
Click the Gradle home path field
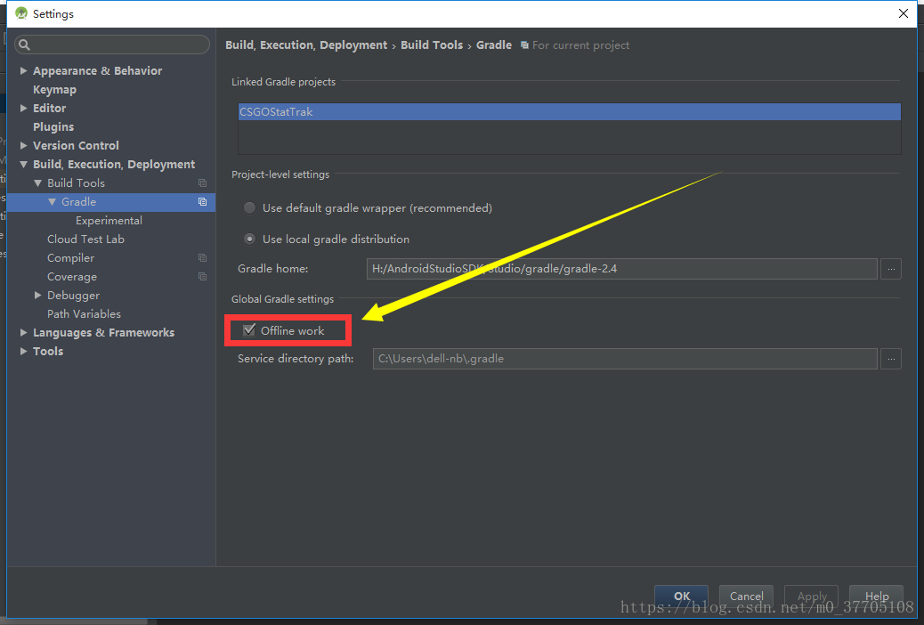(x=621, y=269)
